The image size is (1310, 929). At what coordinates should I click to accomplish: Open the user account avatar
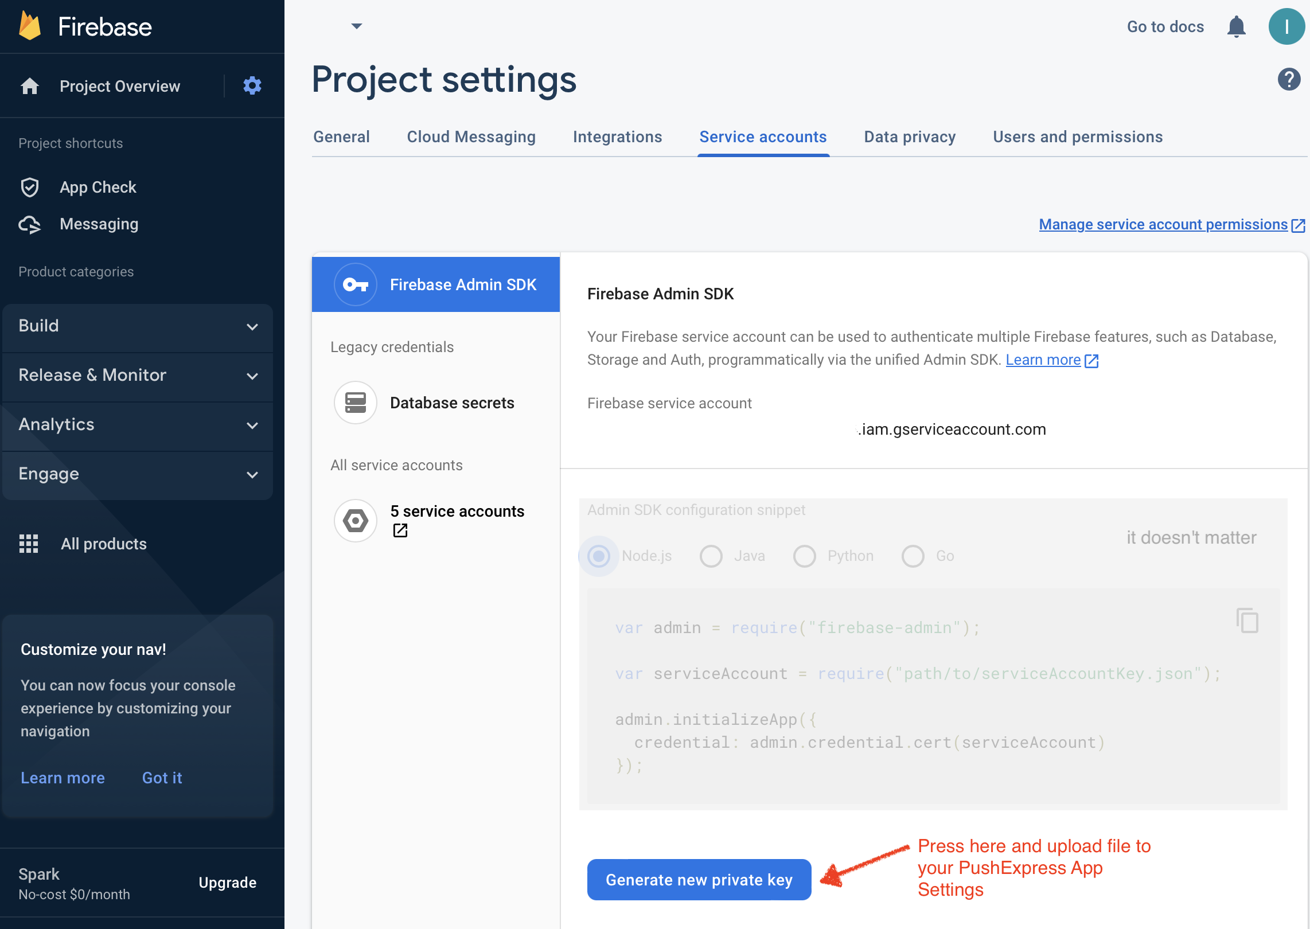pyautogui.click(x=1286, y=27)
